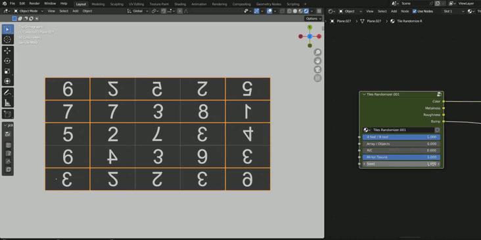Pick the Scale tool
The width and height of the screenshot is (481, 240).
[7, 71]
